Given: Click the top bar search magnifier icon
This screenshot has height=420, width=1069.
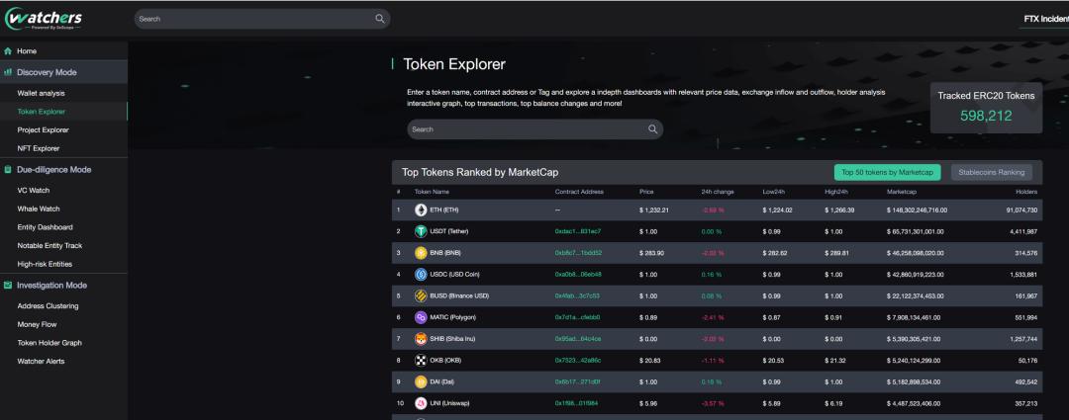Looking at the screenshot, I should (x=380, y=19).
